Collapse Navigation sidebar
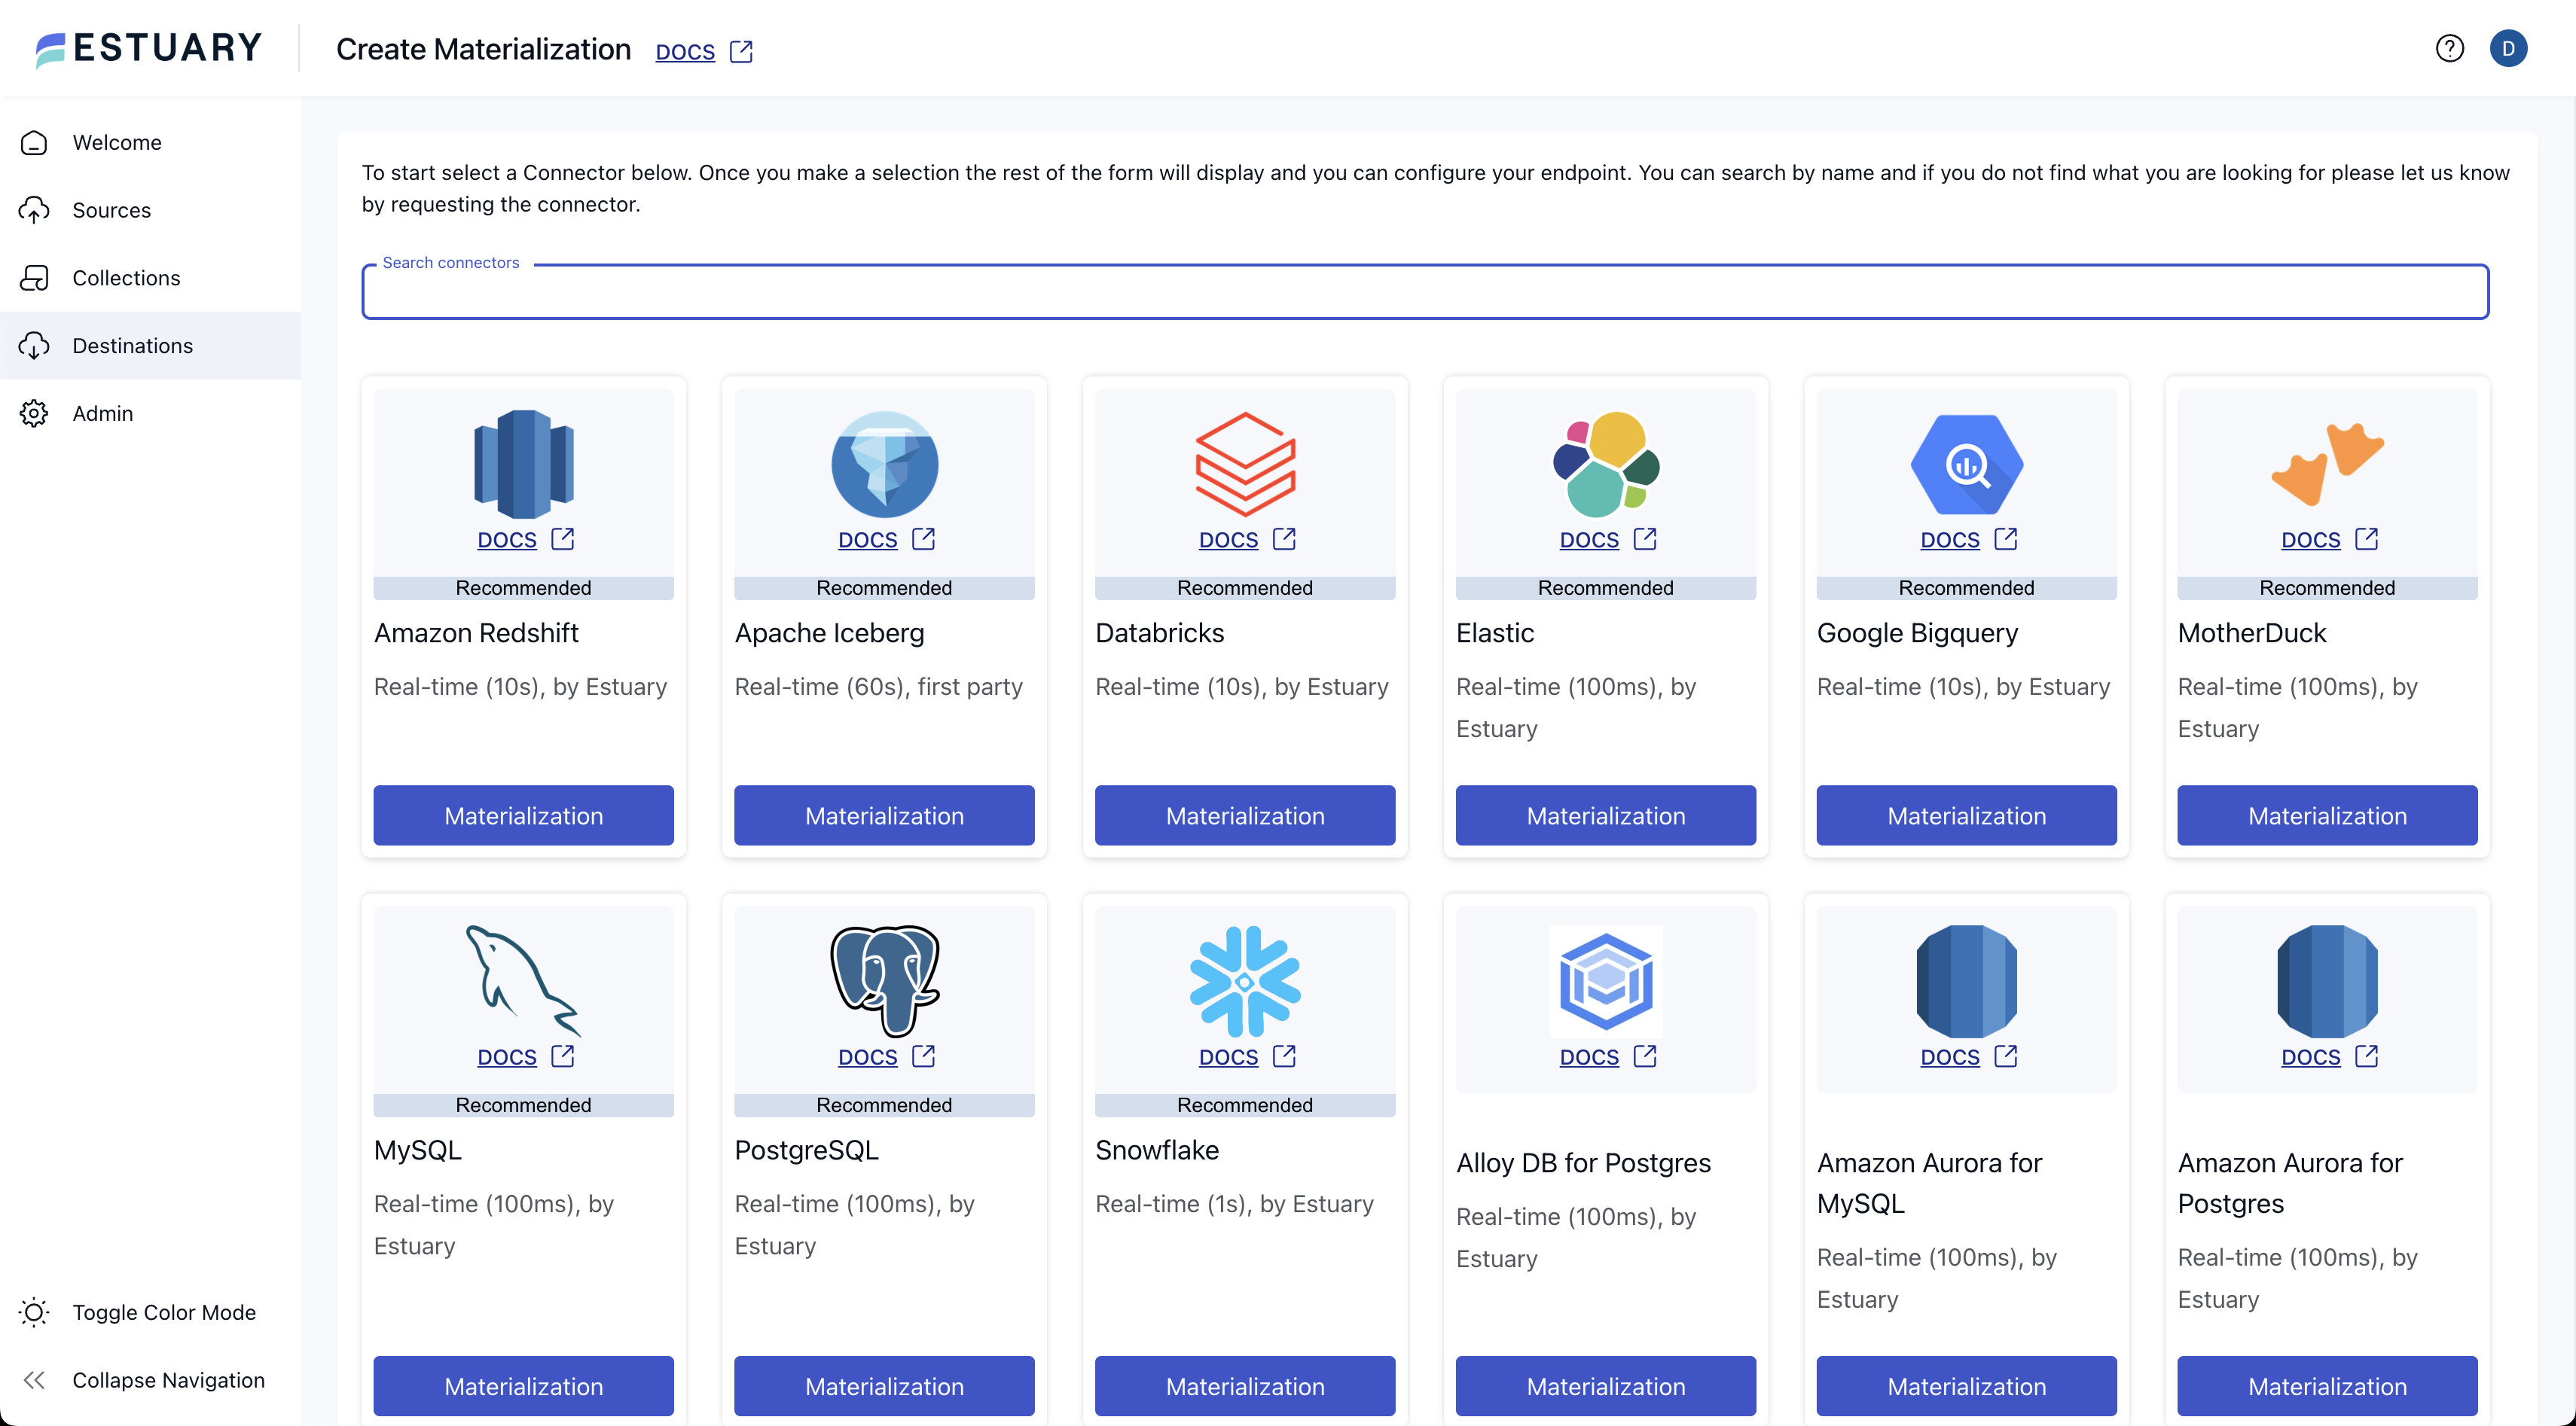 pyautogui.click(x=167, y=1380)
